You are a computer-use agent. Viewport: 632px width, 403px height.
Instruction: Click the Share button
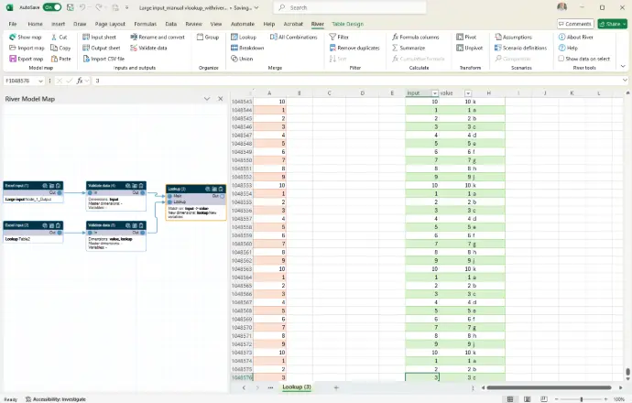point(611,23)
